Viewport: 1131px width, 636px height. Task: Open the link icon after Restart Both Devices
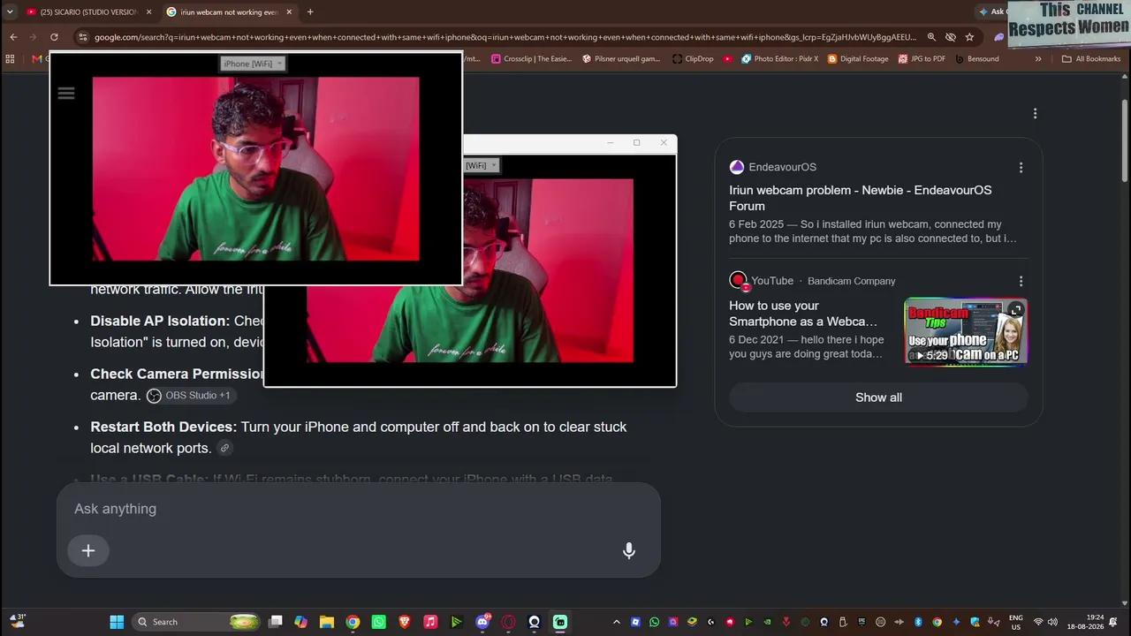click(x=224, y=448)
